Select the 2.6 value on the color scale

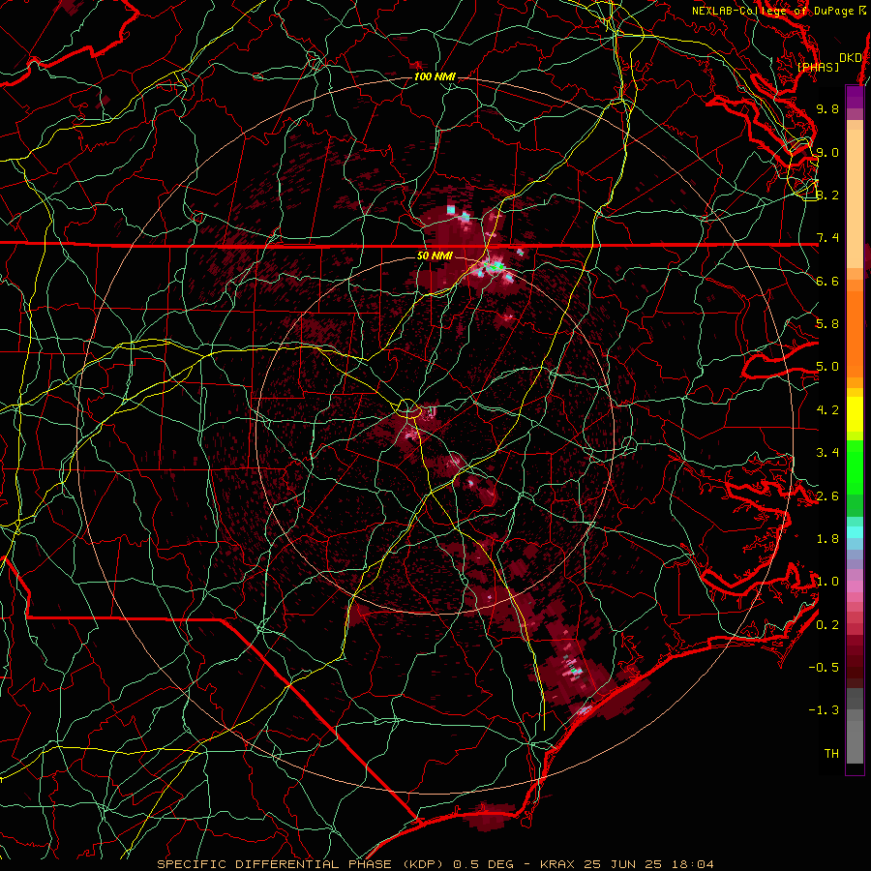pos(827,496)
